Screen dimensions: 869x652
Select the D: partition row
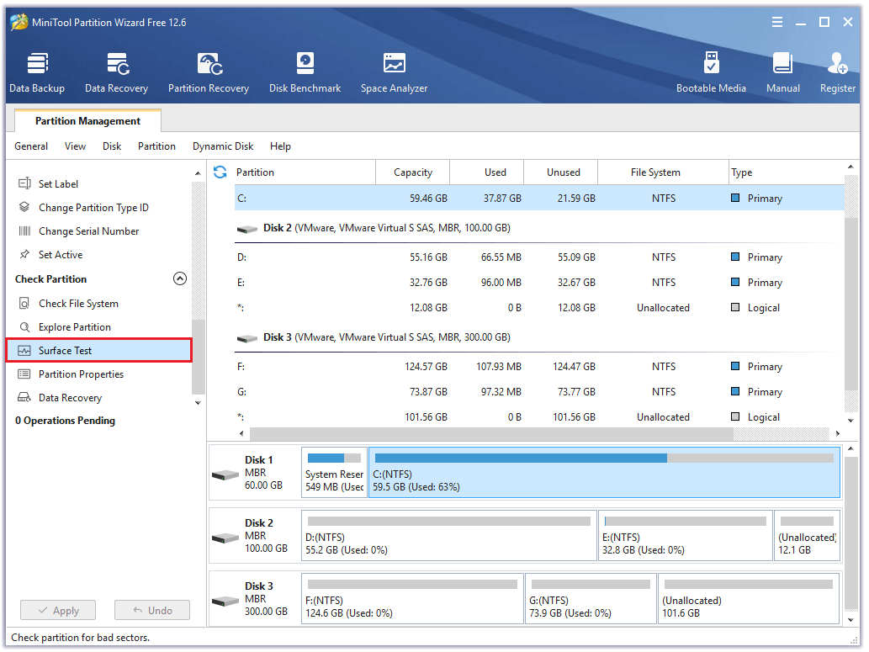(538, 257)
